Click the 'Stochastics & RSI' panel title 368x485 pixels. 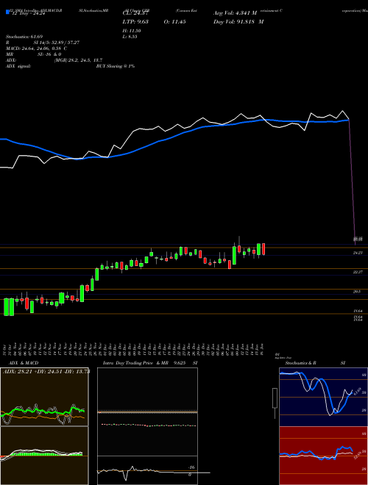pyautogui.click(x=315, y=363)
